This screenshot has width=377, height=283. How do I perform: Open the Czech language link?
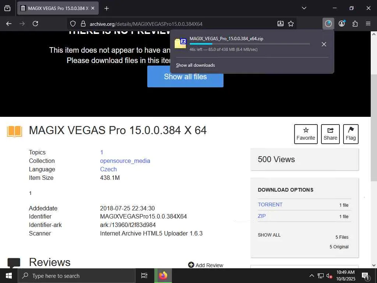tap(109, 169)
